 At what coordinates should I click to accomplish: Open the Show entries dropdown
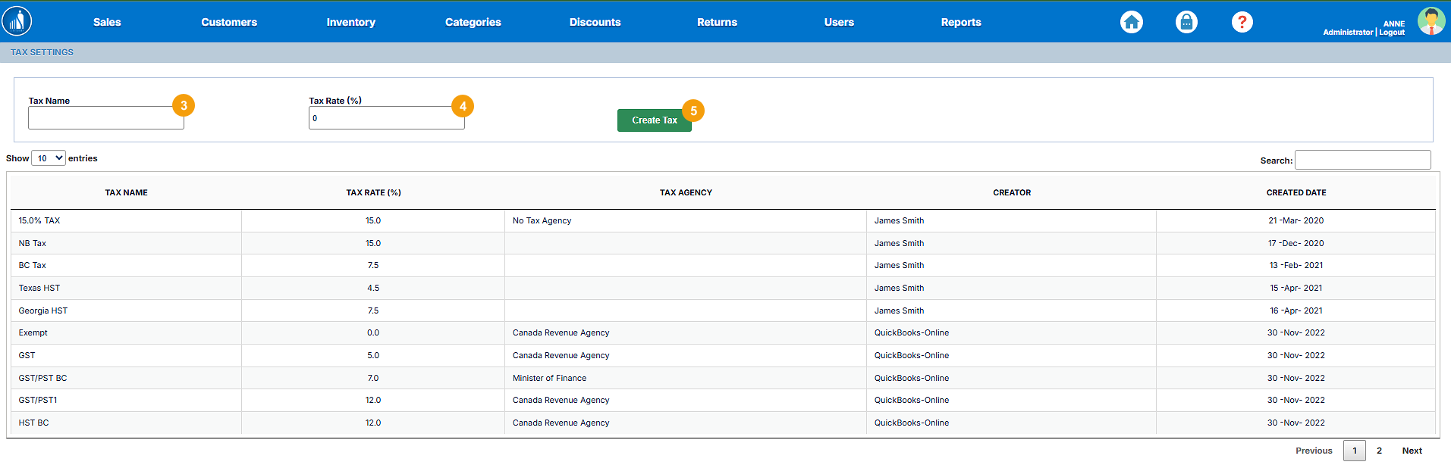pyautogui.click(x=49, y=158)
